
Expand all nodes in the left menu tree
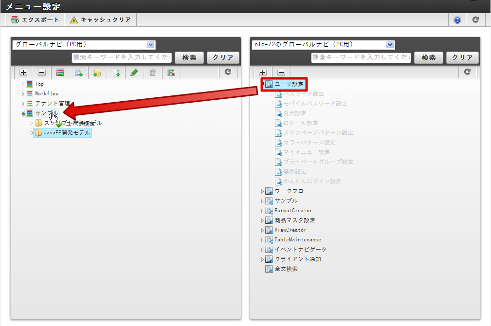pos(23,72)
